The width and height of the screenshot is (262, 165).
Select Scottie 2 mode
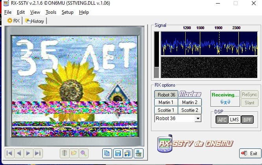click(x=190, y=110)
